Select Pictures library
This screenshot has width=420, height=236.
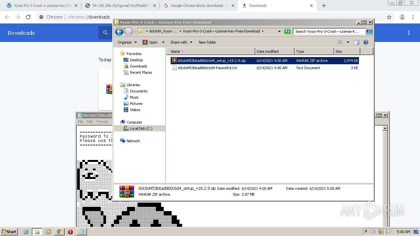pyautogui.click(x=133, y=104)
